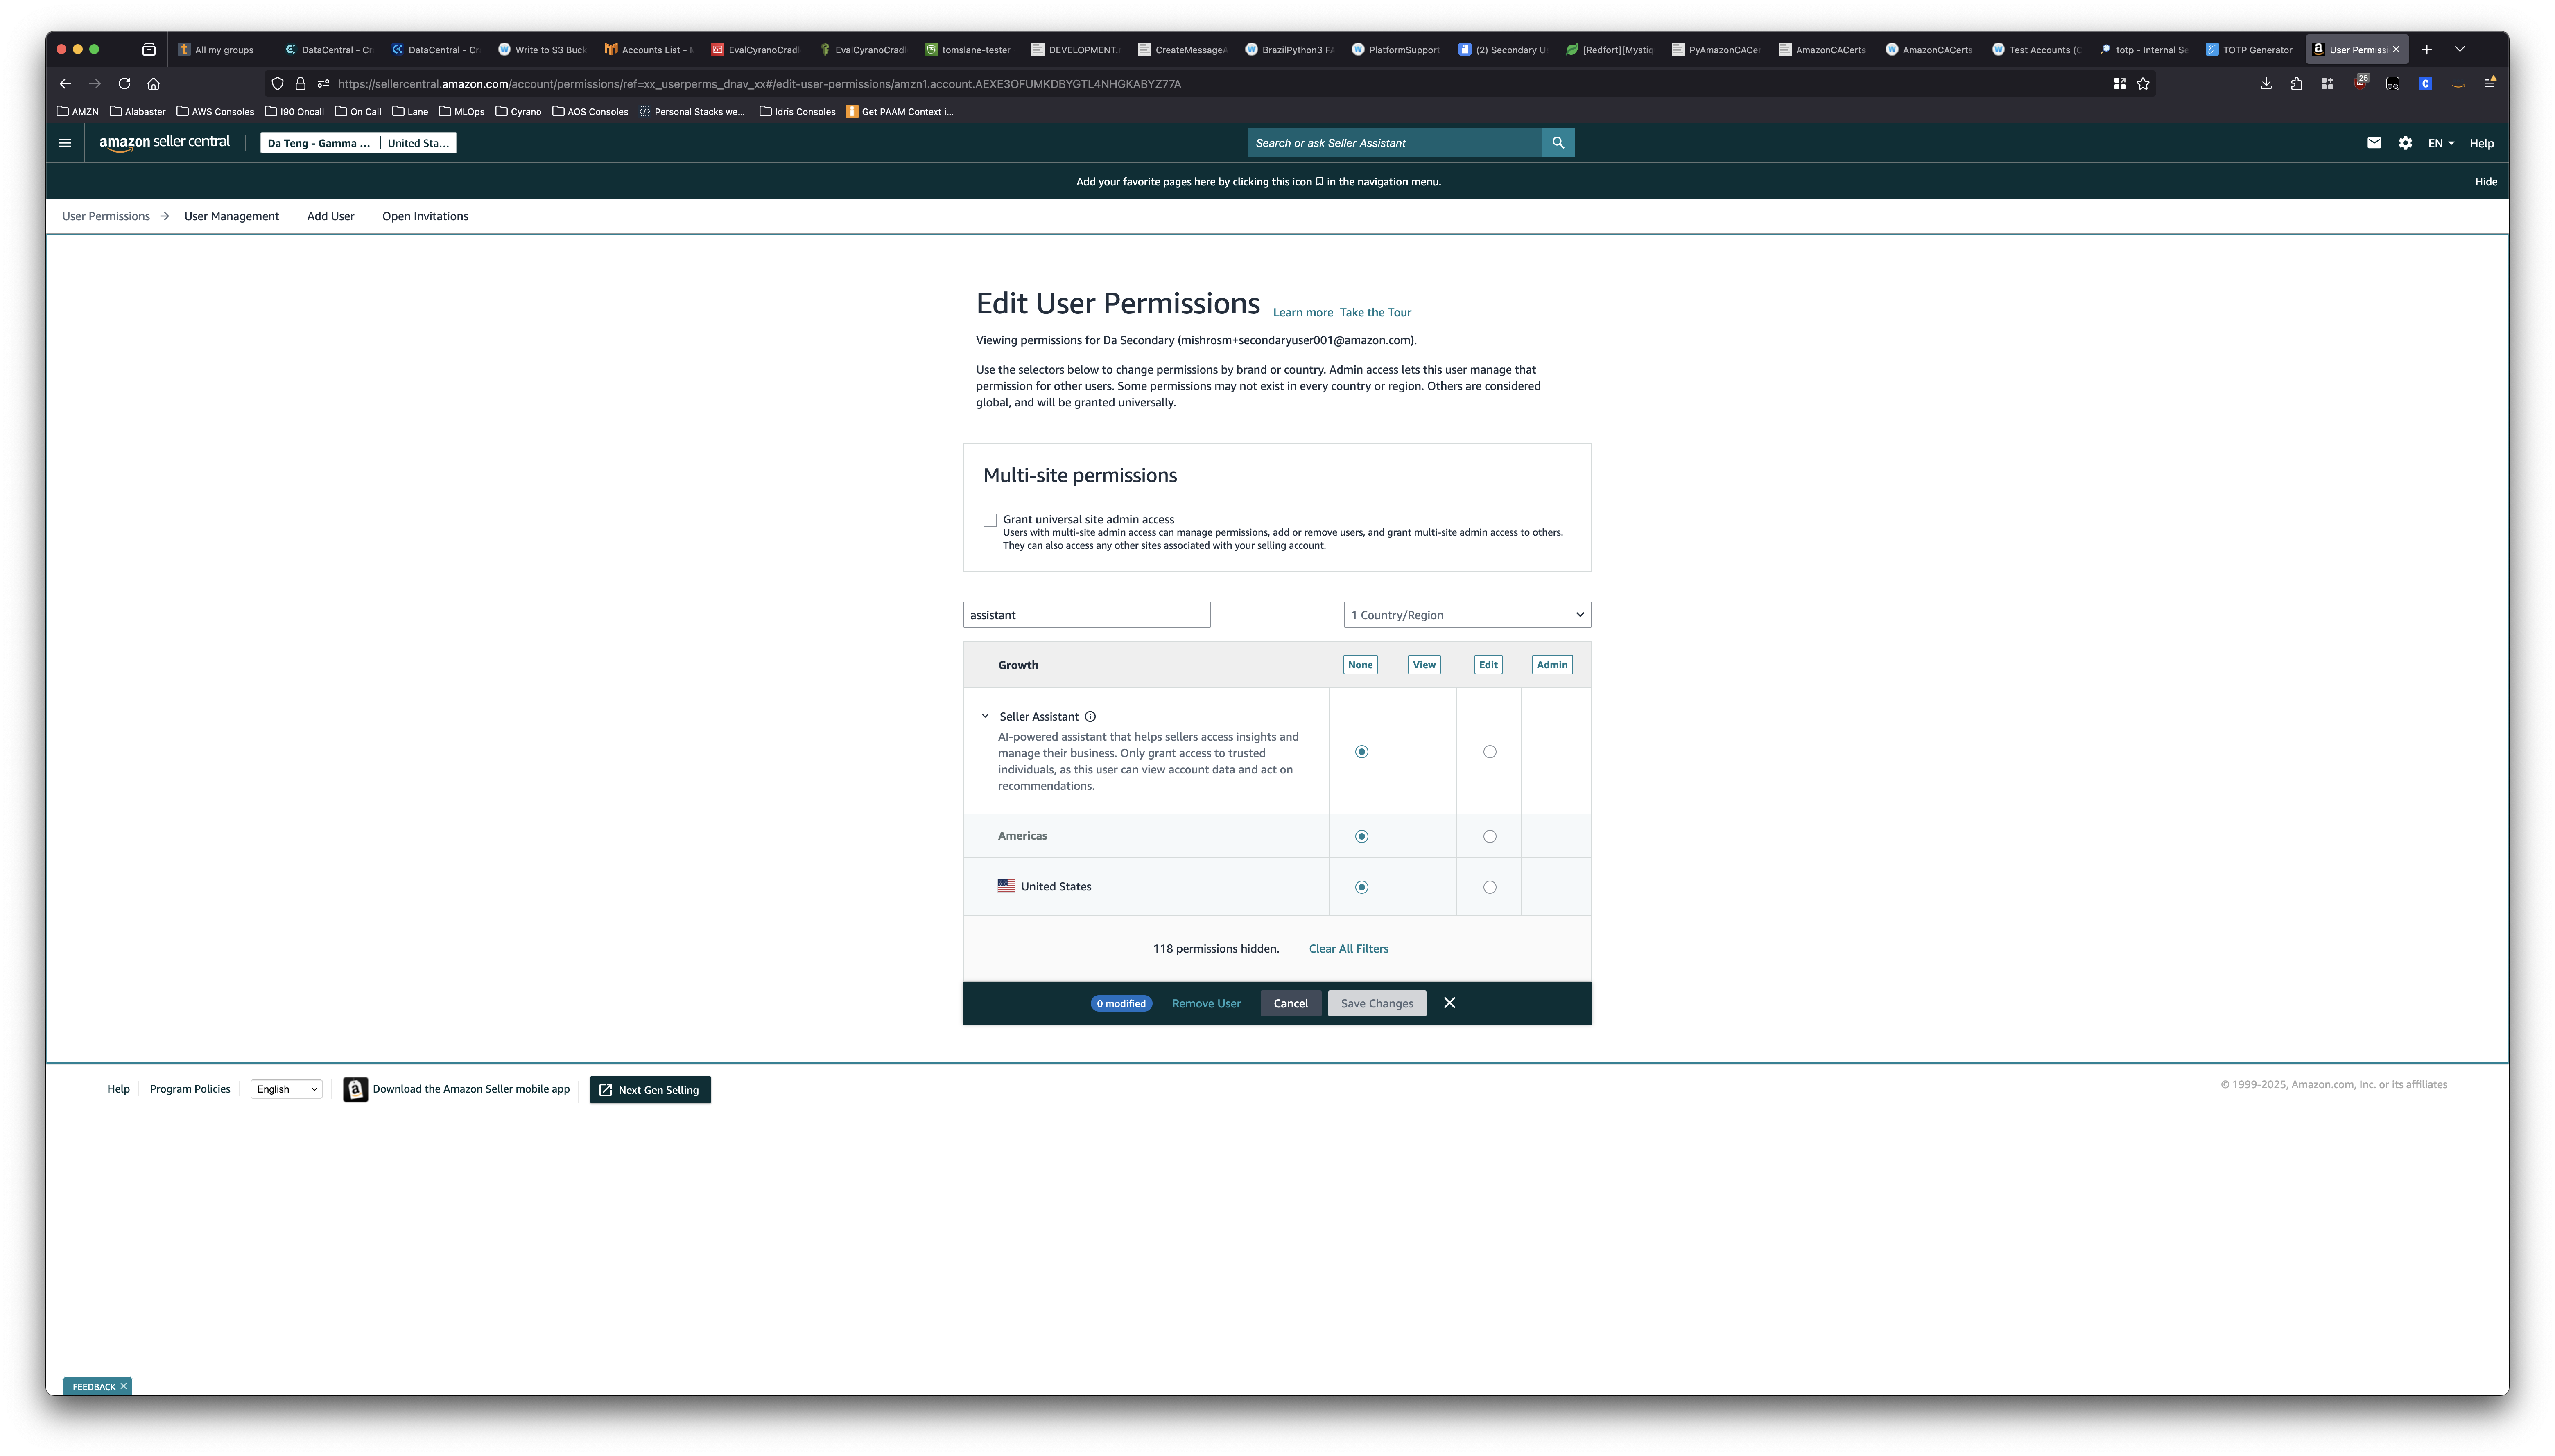Click the browser home icon
The image size is (2555, 1456).
pos(153,84)
